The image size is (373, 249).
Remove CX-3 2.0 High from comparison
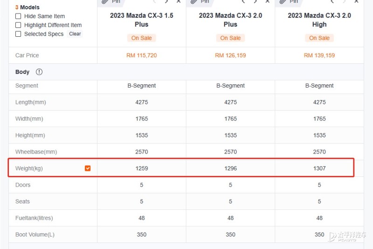point(356,1)
